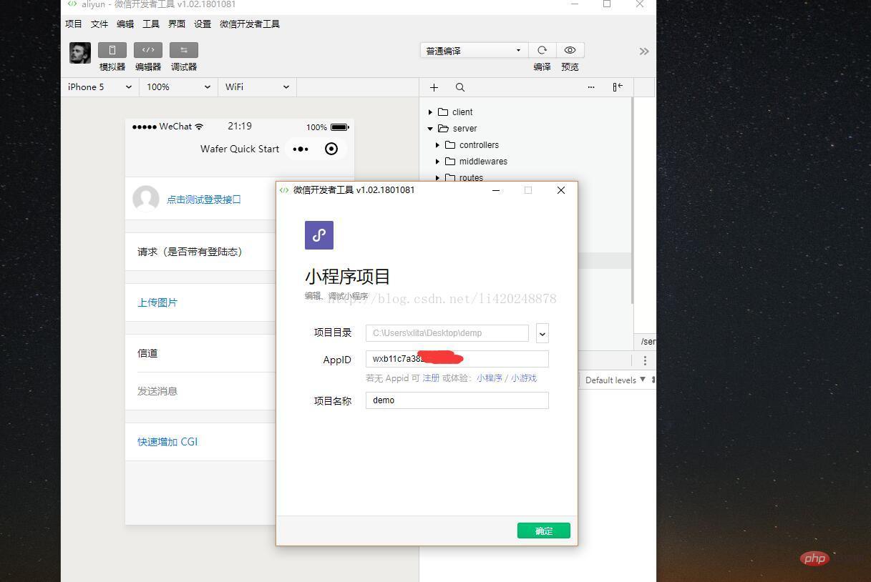Collapse the server folder

[x=430, y=129]
